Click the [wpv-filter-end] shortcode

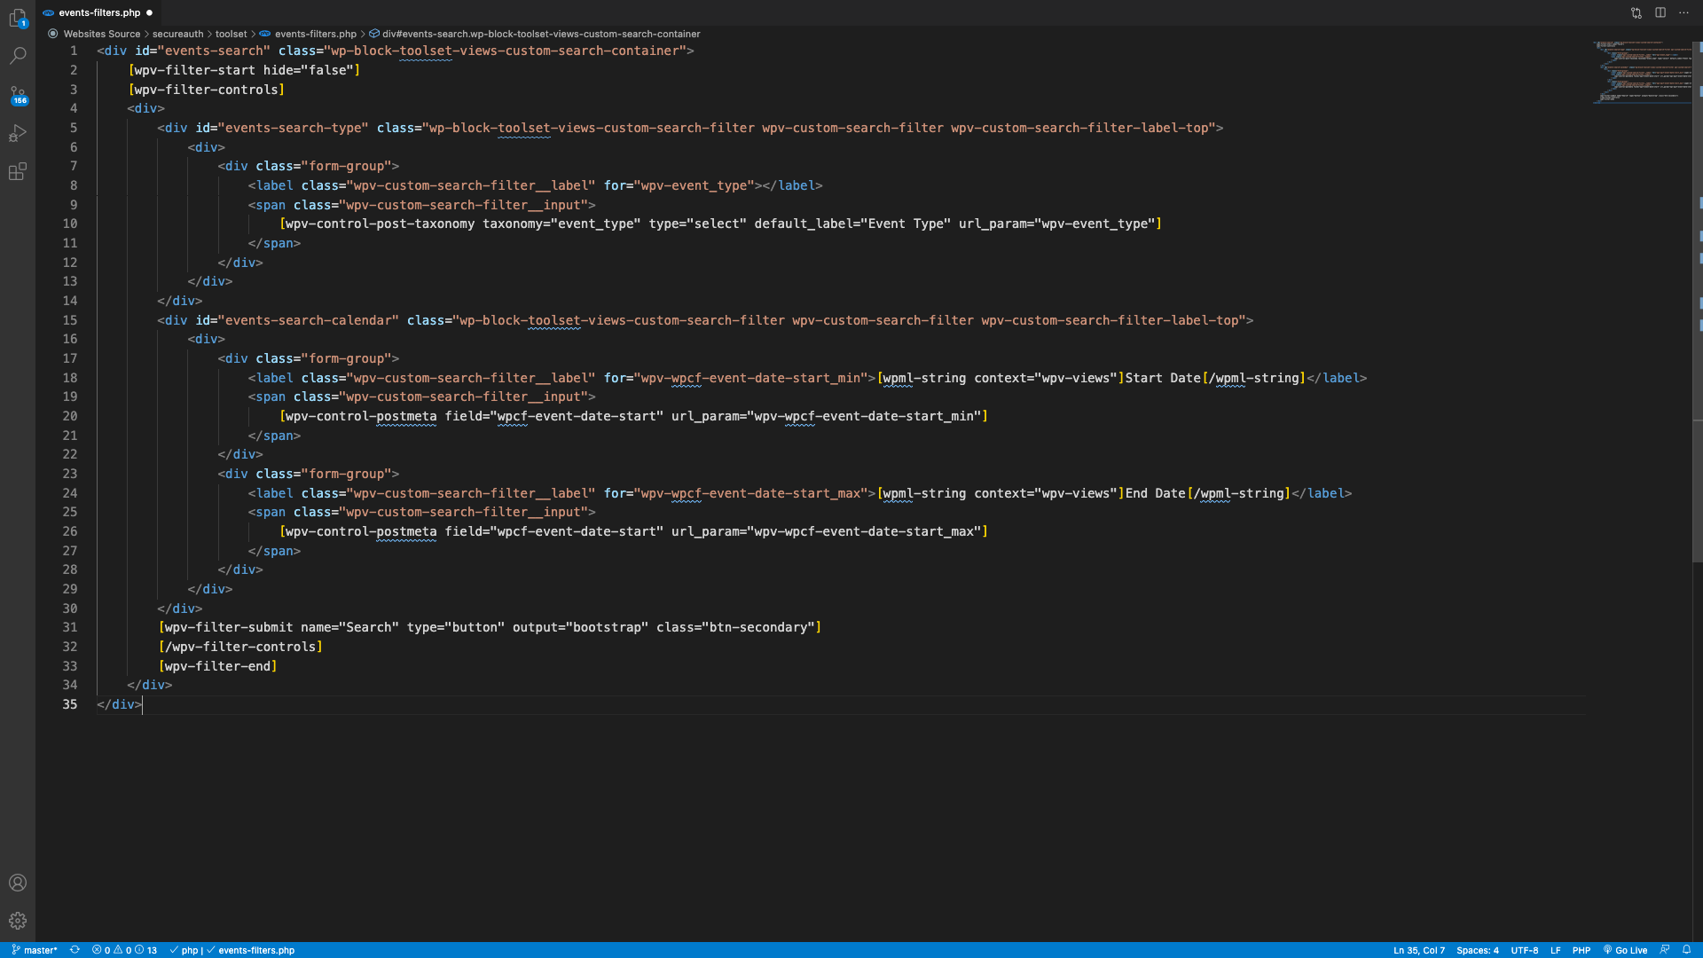click(217, 666)
